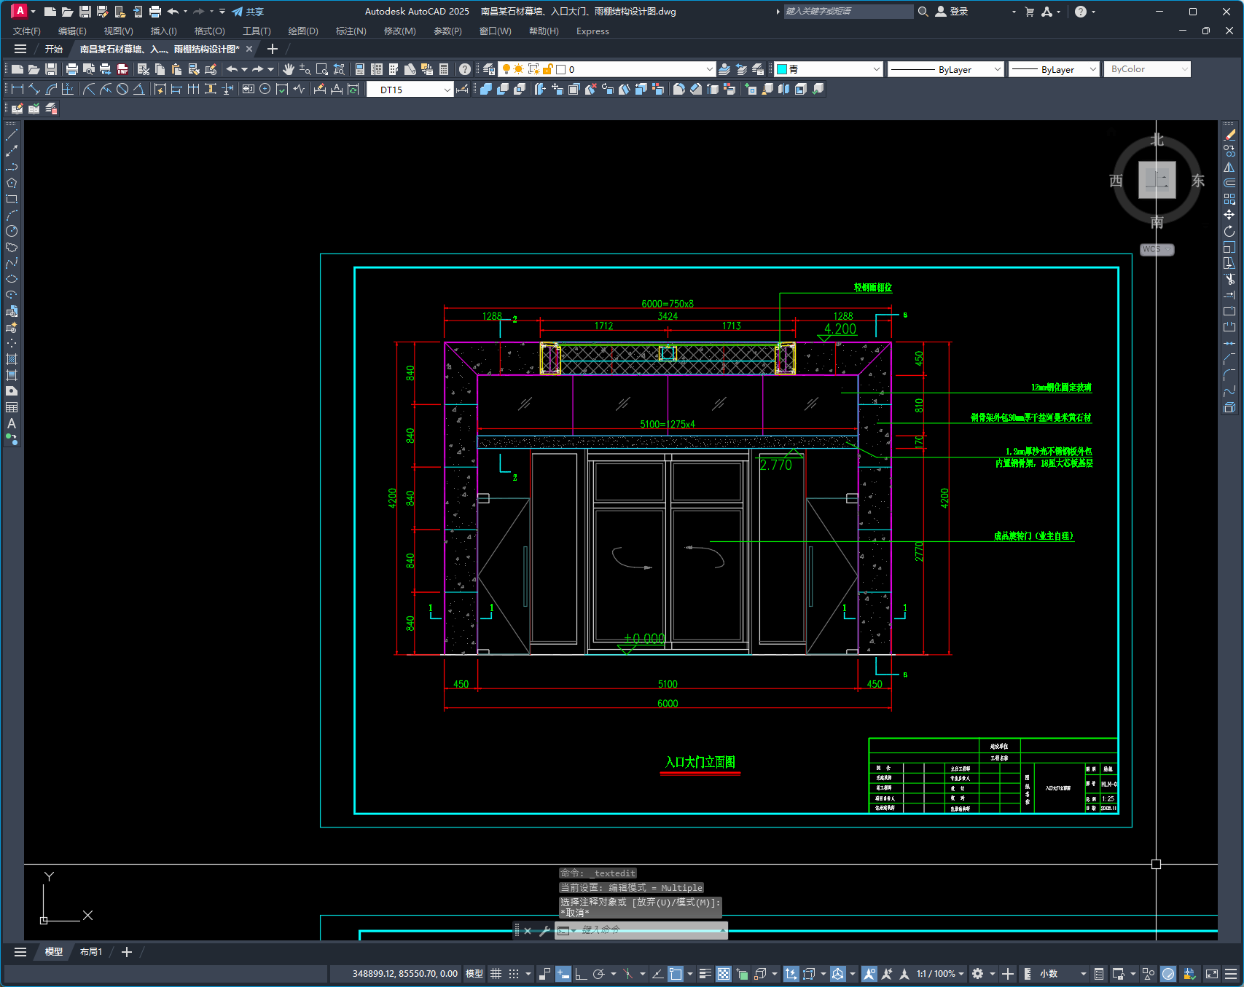Select the Line tool in draw toolbar
Image resolution: width=1244 pixels, height=987 pixels.
[x=12, y=135]
